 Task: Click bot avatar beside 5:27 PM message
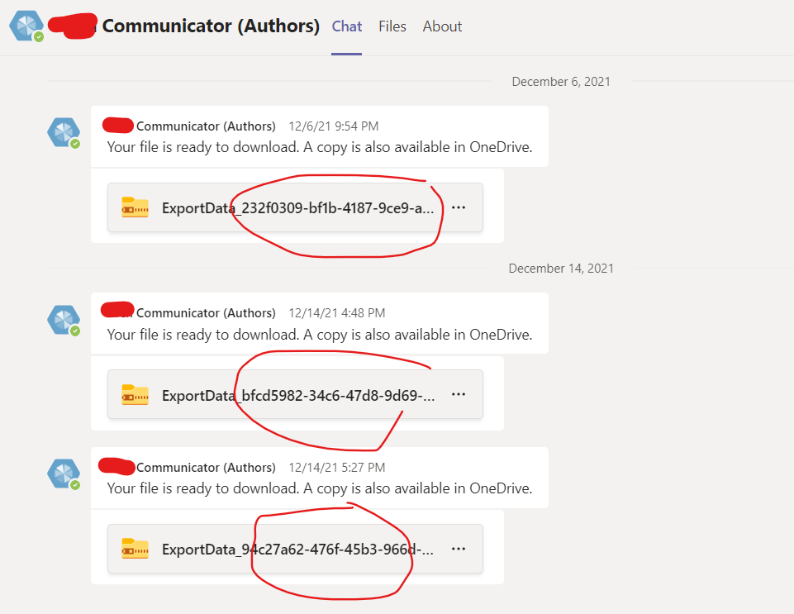[64, 474]
